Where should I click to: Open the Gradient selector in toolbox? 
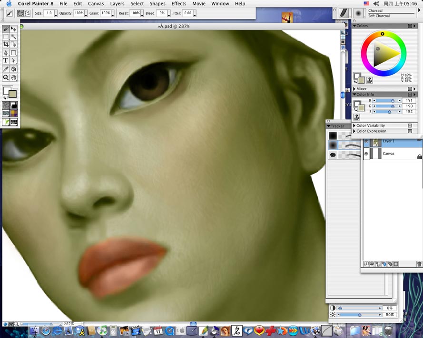coord(14,105)
